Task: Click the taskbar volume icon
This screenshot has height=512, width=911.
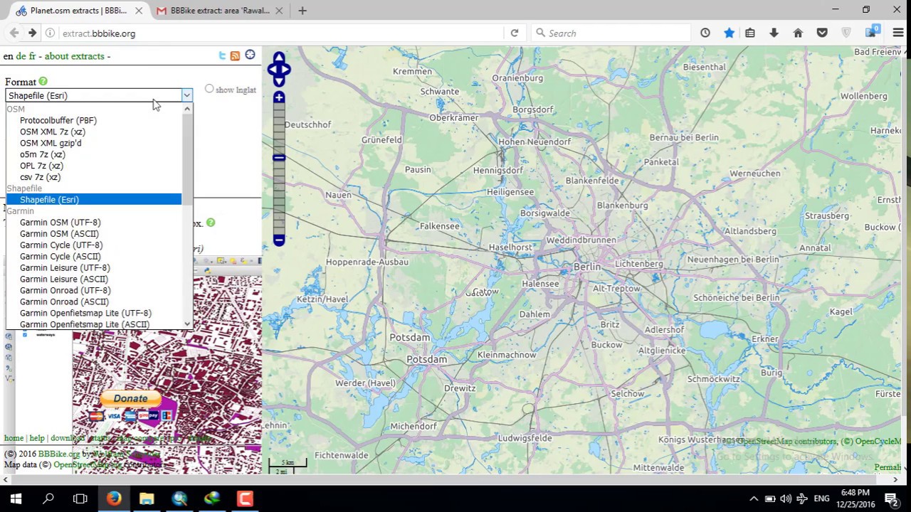Action: (786, 498)
